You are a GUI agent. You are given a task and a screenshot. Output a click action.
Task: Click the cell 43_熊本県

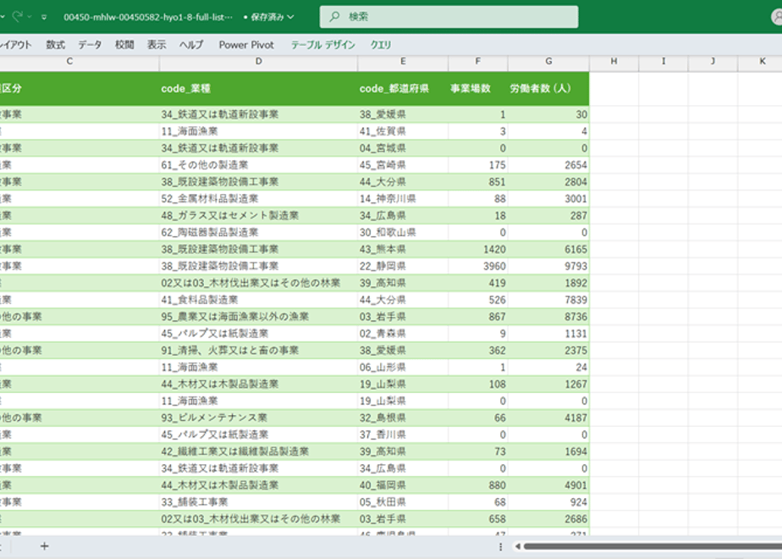[403, 250]
